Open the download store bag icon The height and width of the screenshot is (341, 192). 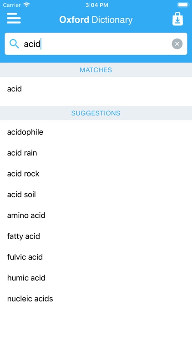pos(177,19)
